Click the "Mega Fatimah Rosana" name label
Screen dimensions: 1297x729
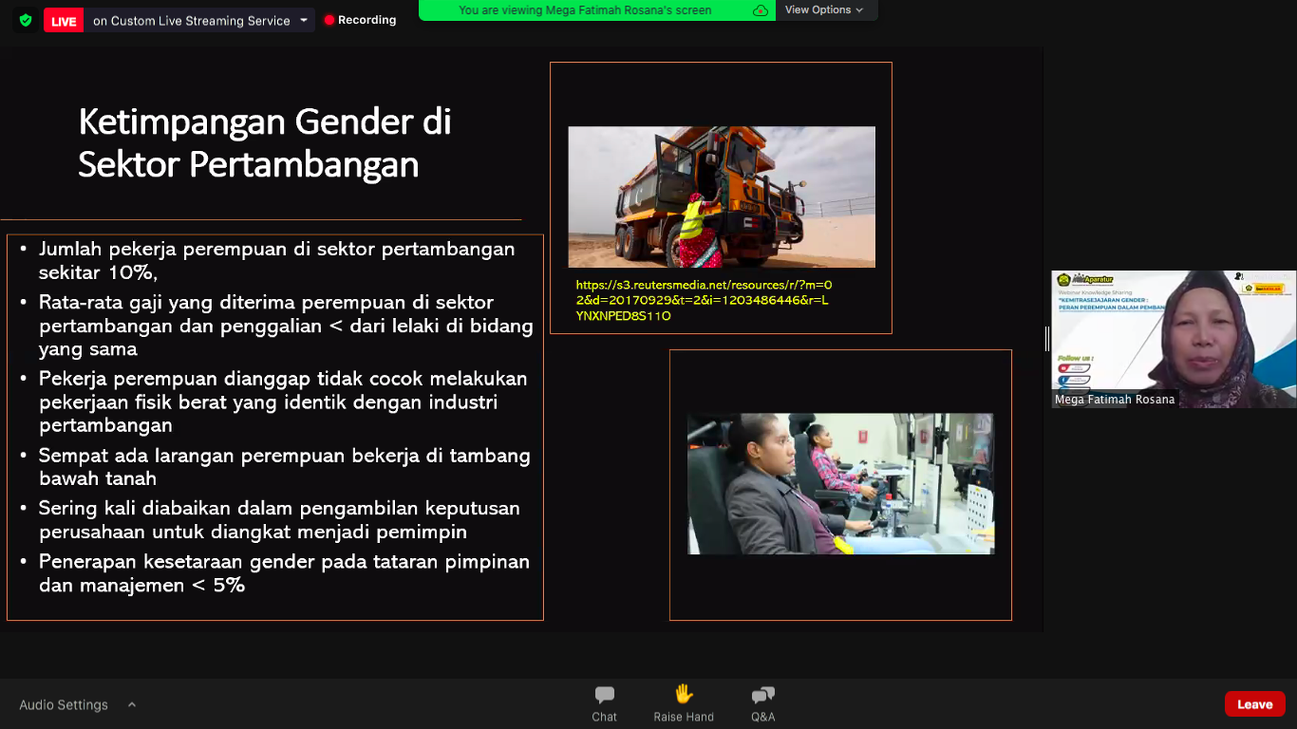(x=1115, y=400)
